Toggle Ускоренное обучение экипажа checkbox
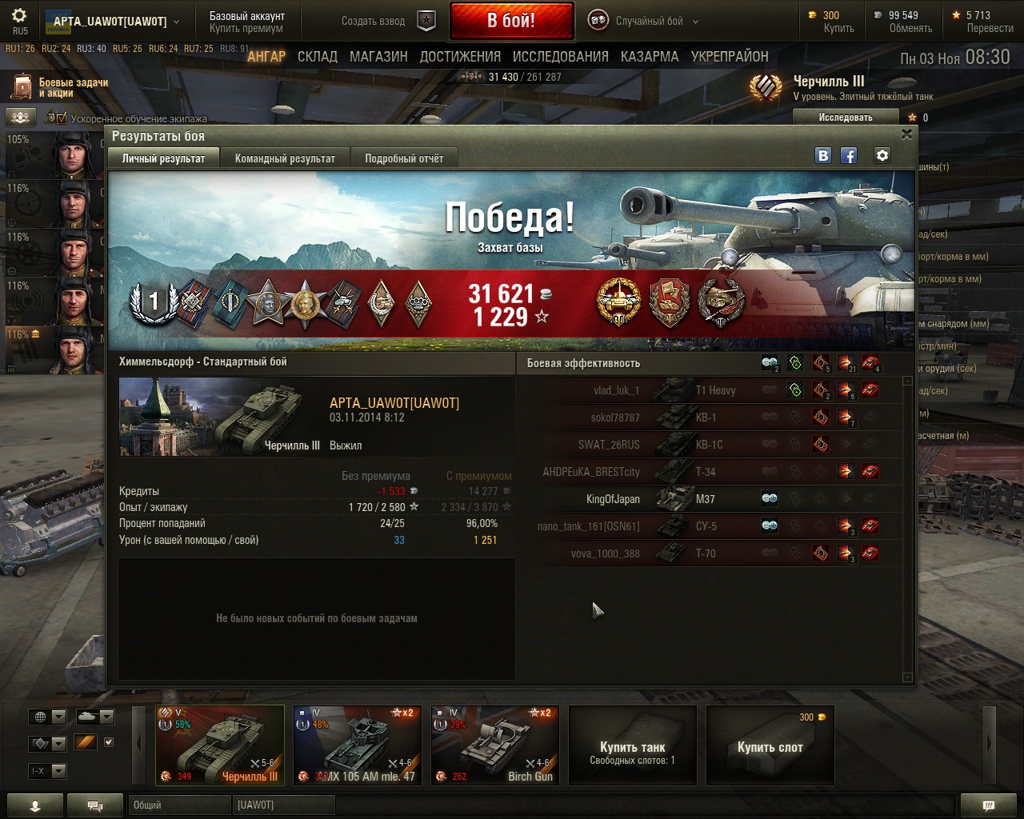Viewport: 1024px width, 819px height. click(61, 118)
